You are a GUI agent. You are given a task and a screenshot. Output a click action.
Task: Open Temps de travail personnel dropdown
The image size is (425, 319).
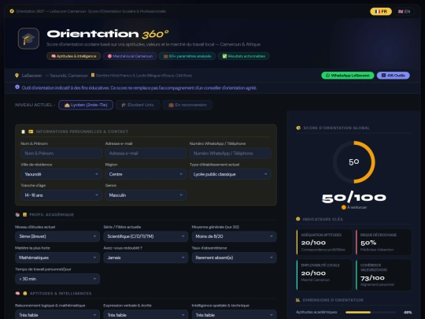[57, 279]
